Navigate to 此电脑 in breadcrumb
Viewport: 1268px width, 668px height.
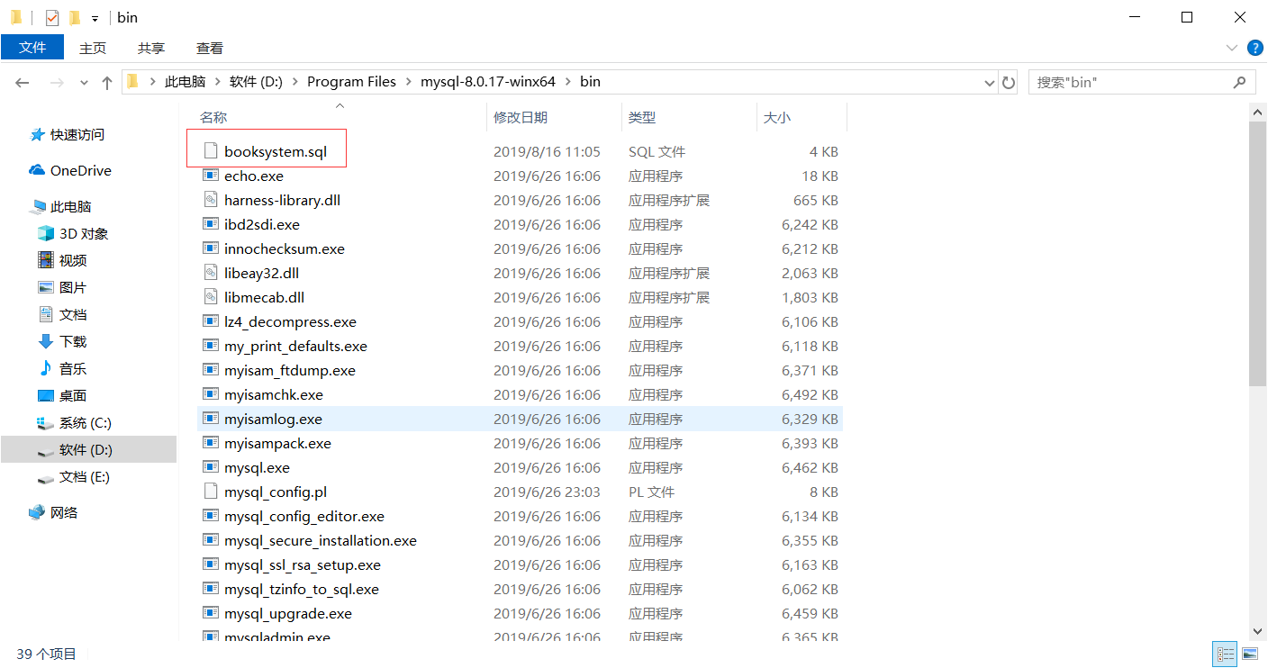(x=185, y=82)
